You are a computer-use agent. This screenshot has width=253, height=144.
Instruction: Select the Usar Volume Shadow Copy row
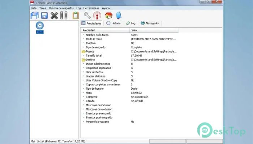coord(129,80)
